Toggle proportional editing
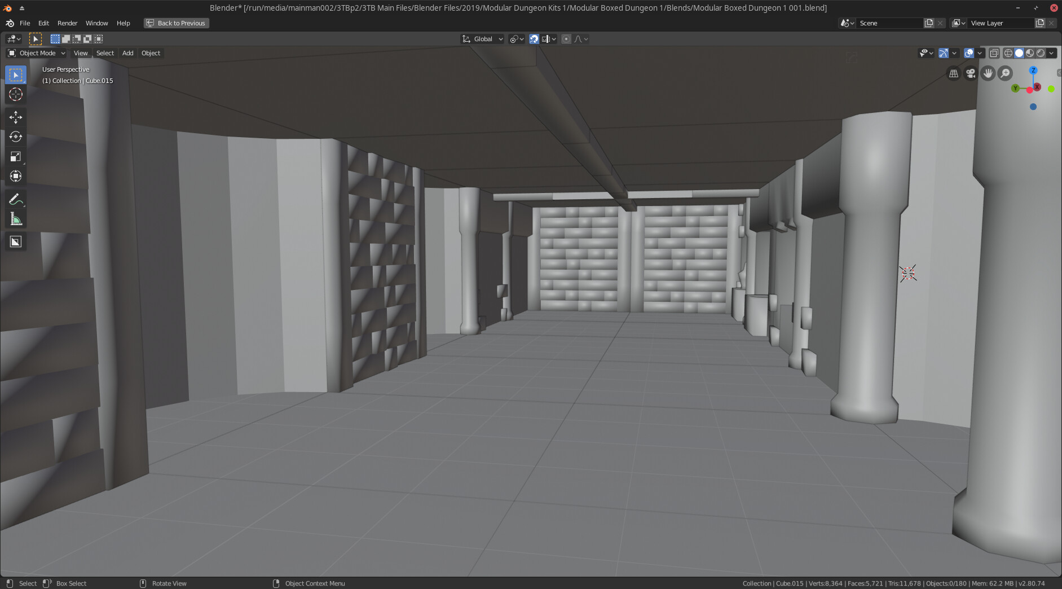Image resolution: width=1062 pixels, height=589 pixels. [x=567, y=38]
